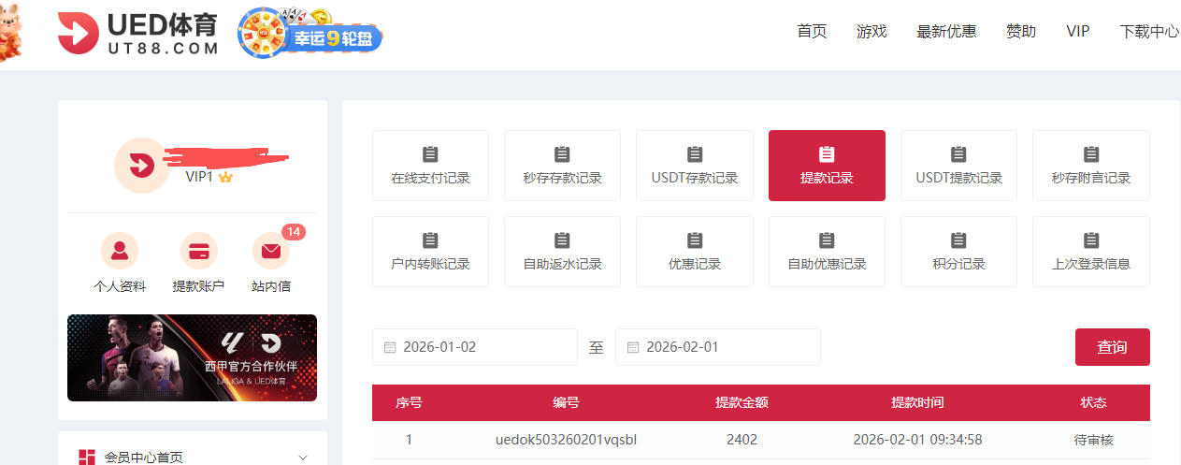Click the UED体育 logo

pyautogui.click(x=137, y=34)
